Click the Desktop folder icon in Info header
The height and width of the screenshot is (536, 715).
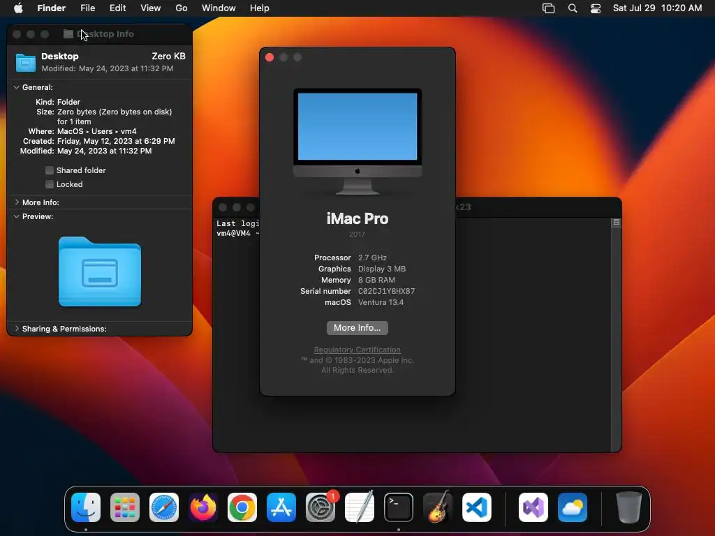pyautogui.click(x=26, y=62)
